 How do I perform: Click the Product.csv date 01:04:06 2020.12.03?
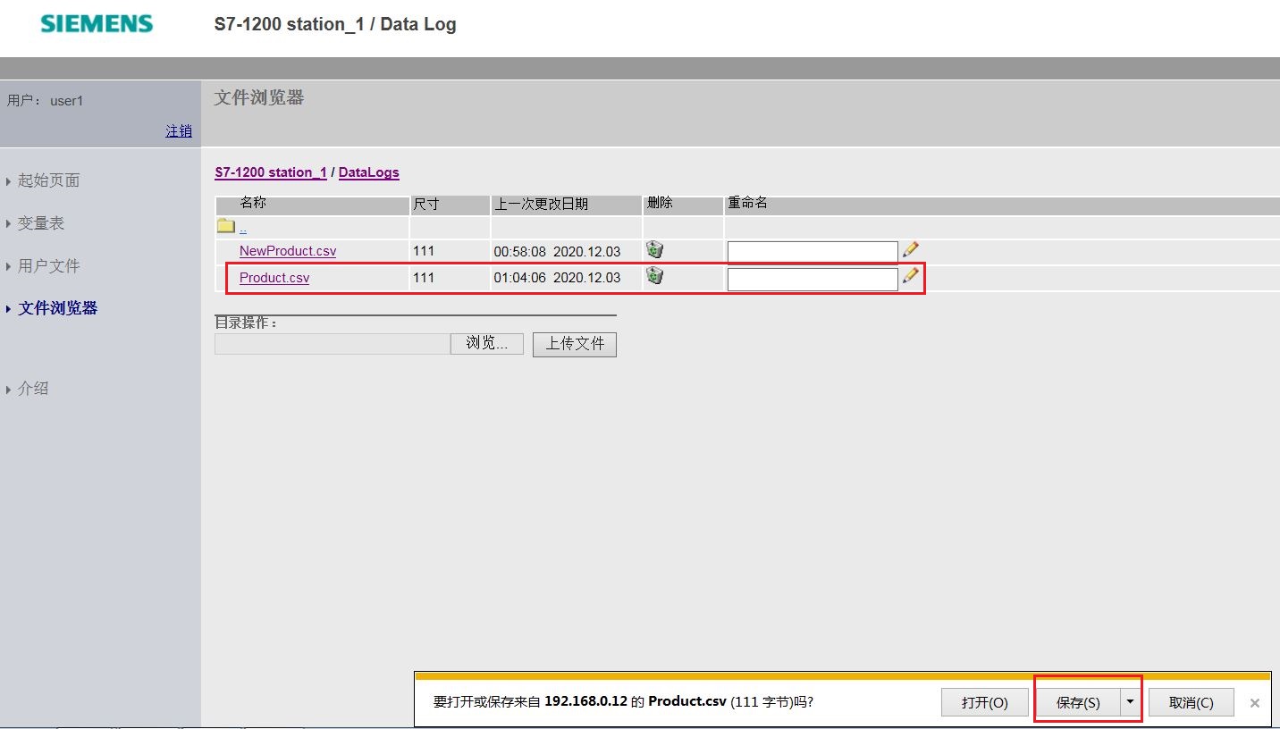coord(557,278)
